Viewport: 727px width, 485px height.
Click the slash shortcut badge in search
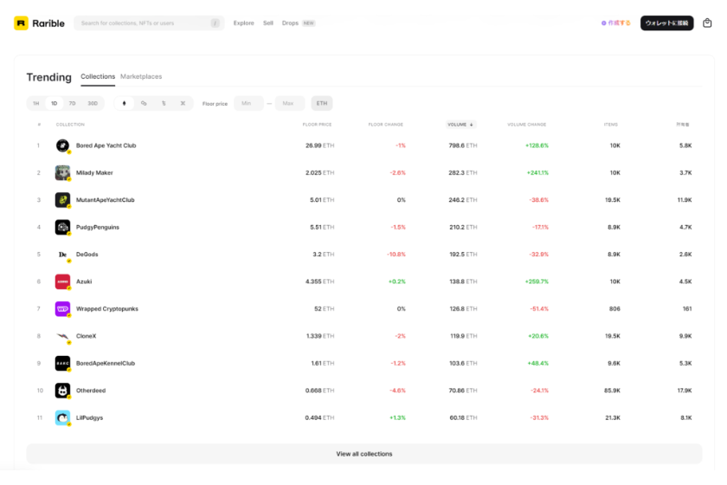[216, 23]
